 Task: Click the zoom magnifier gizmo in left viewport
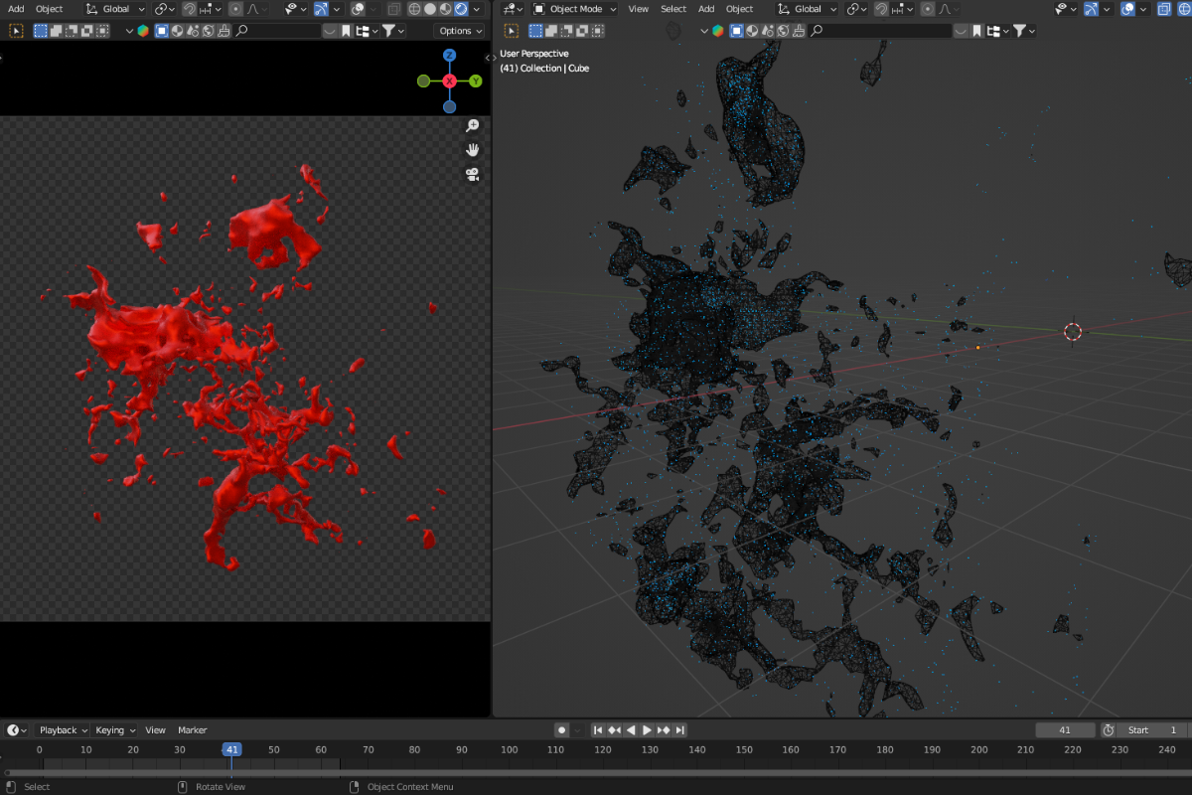[473, 126]
